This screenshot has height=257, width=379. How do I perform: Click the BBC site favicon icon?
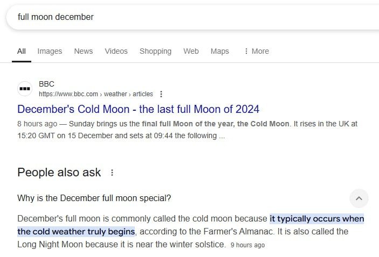pyautogui.click(x=25, y=88)
